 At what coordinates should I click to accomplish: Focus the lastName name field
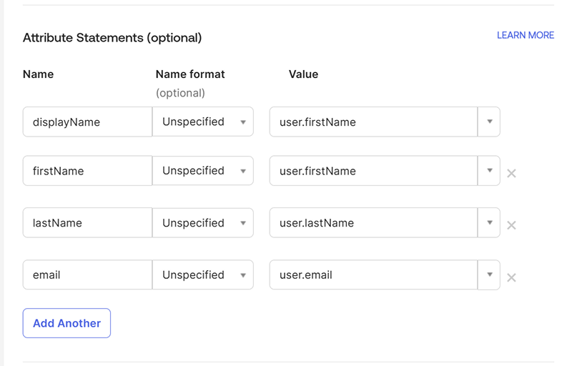coord(87,223)
